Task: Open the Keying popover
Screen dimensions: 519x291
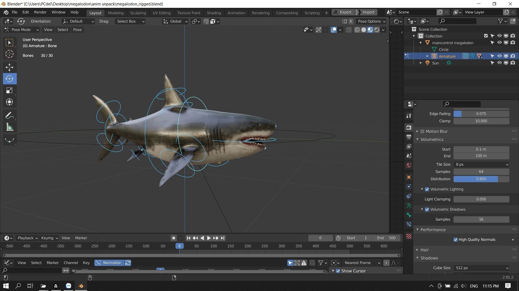Action: tap(49, 238)
